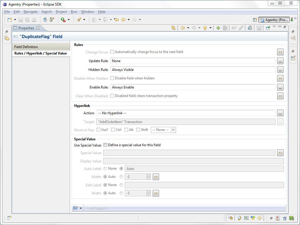Viewport: 300px width, 225px height.
Task: Click the green plus add icon
Action: 218,28
